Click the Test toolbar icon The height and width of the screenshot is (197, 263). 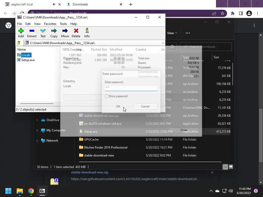pos(43,31)
